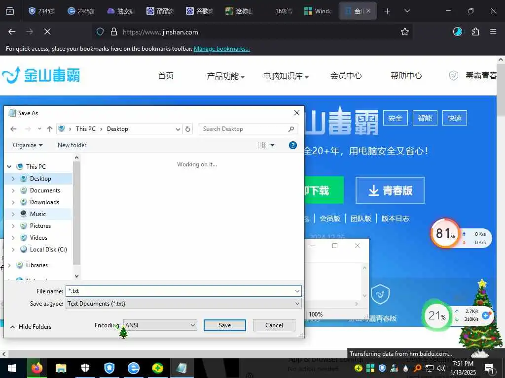
Task: Click the tracking protection shield in address bar
Action: (x=100, y=31)
